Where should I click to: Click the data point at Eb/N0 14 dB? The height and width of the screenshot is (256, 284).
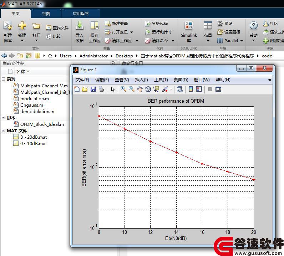pos(176,153)
